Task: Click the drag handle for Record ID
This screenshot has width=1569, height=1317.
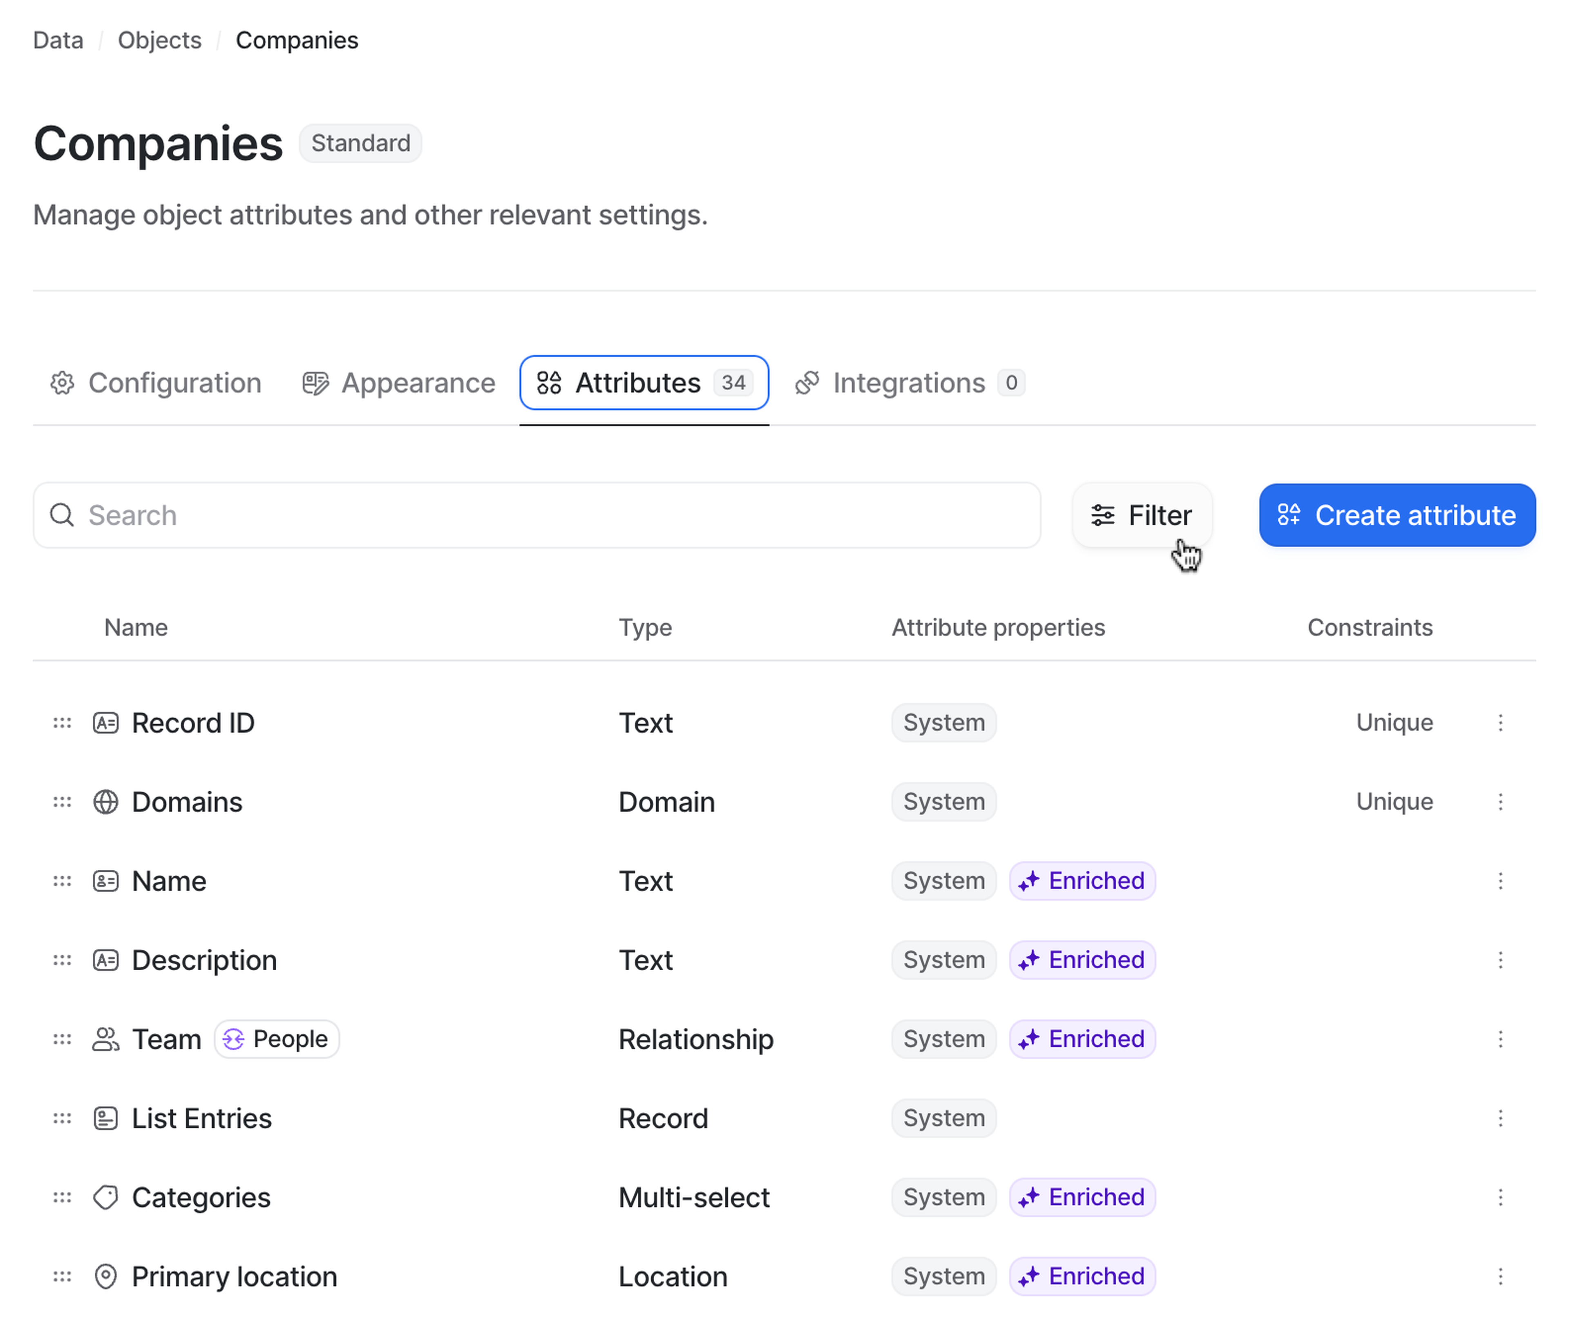Action: pos(62,723)
